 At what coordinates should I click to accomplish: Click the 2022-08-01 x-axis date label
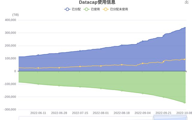[101, 113]
